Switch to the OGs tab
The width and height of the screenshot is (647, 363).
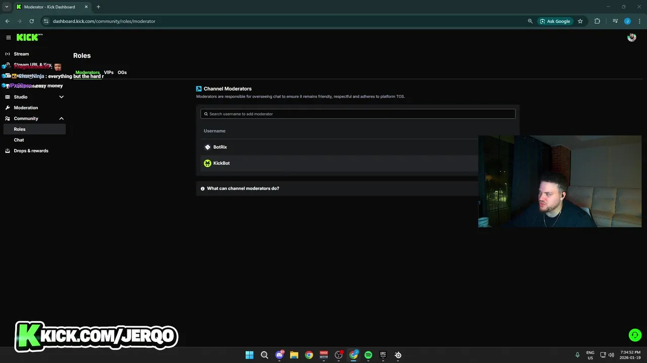point(122,73)
